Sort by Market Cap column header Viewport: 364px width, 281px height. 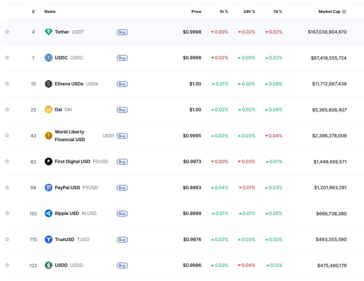(329, 11)
